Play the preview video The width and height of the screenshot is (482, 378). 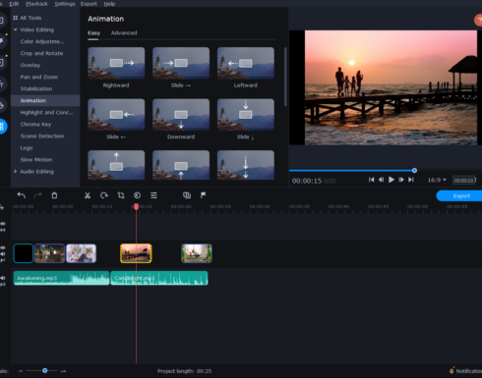click(392, 180)
